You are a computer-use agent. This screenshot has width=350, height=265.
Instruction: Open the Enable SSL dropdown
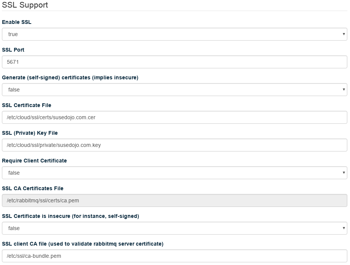(x=174, y=34)
